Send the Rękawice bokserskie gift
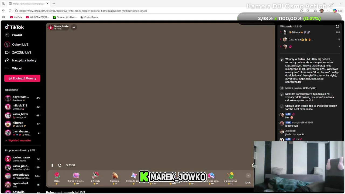This screenshot has height=194, width=345. pos(211,178)
